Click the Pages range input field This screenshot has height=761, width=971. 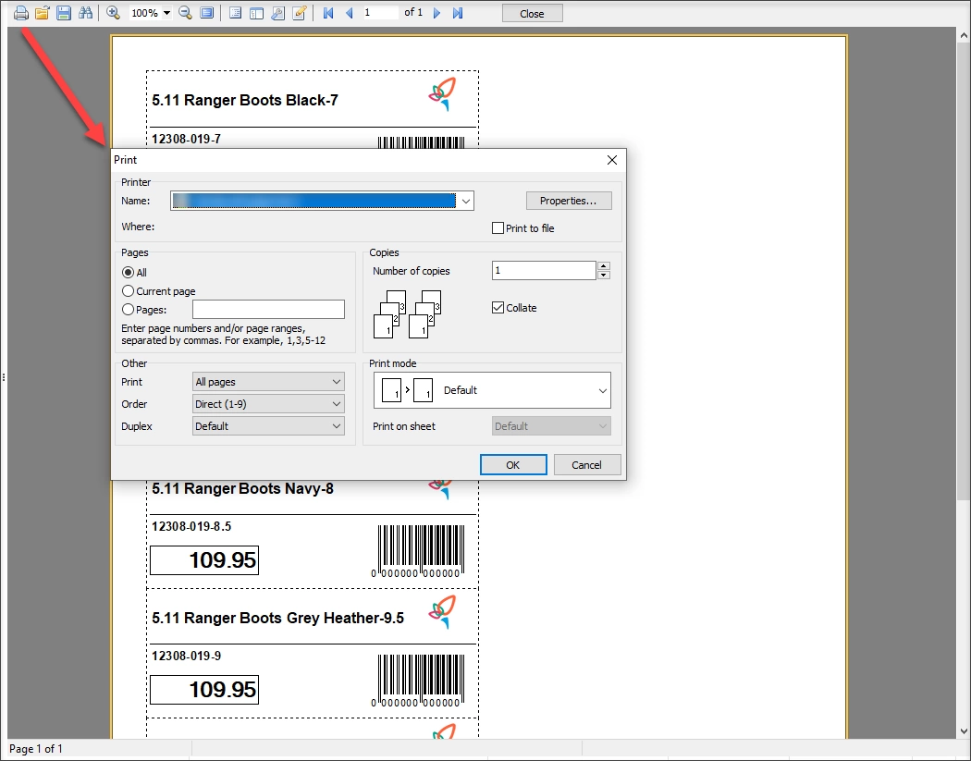tap(268, 310)
